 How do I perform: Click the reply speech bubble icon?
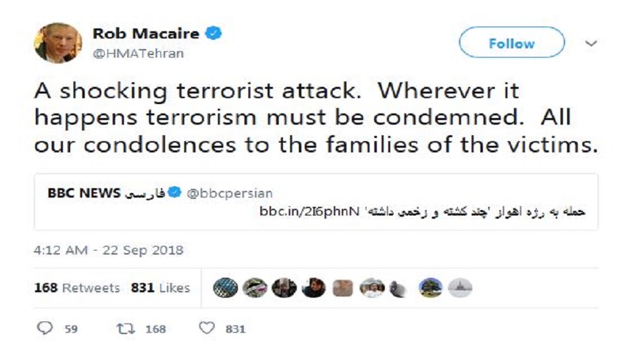pyautogui.click(x=44, y=328)
